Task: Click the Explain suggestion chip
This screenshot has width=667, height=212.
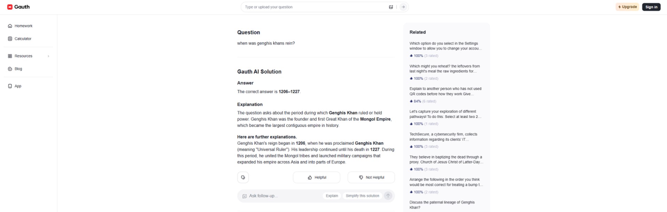Action: coord(332,196)
